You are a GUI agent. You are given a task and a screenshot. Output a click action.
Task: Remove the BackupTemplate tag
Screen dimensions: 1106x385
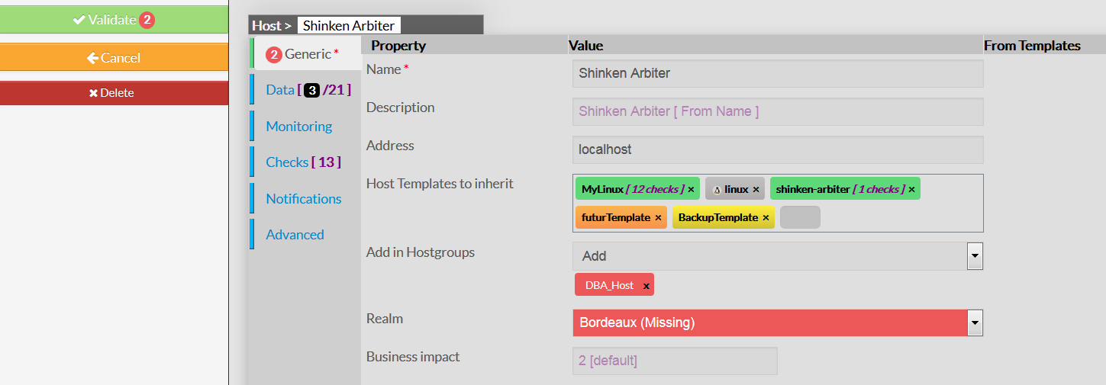point(766,217)
